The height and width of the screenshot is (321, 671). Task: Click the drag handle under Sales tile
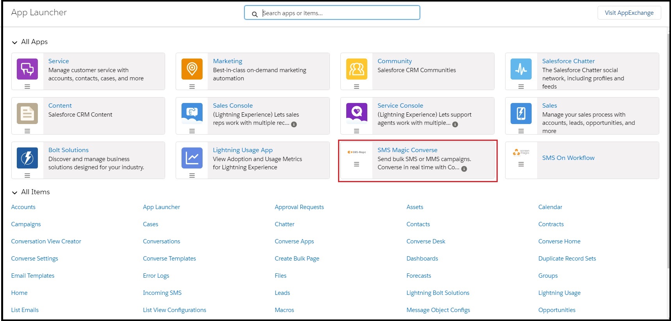click(521, 131)
